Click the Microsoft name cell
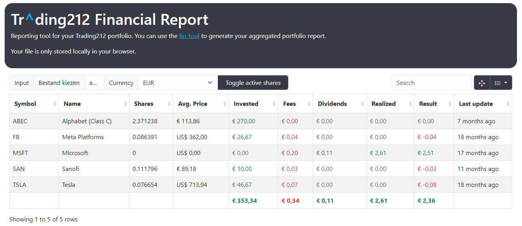The height and width of the screenshot is (226, 522). tap(94, 153)
